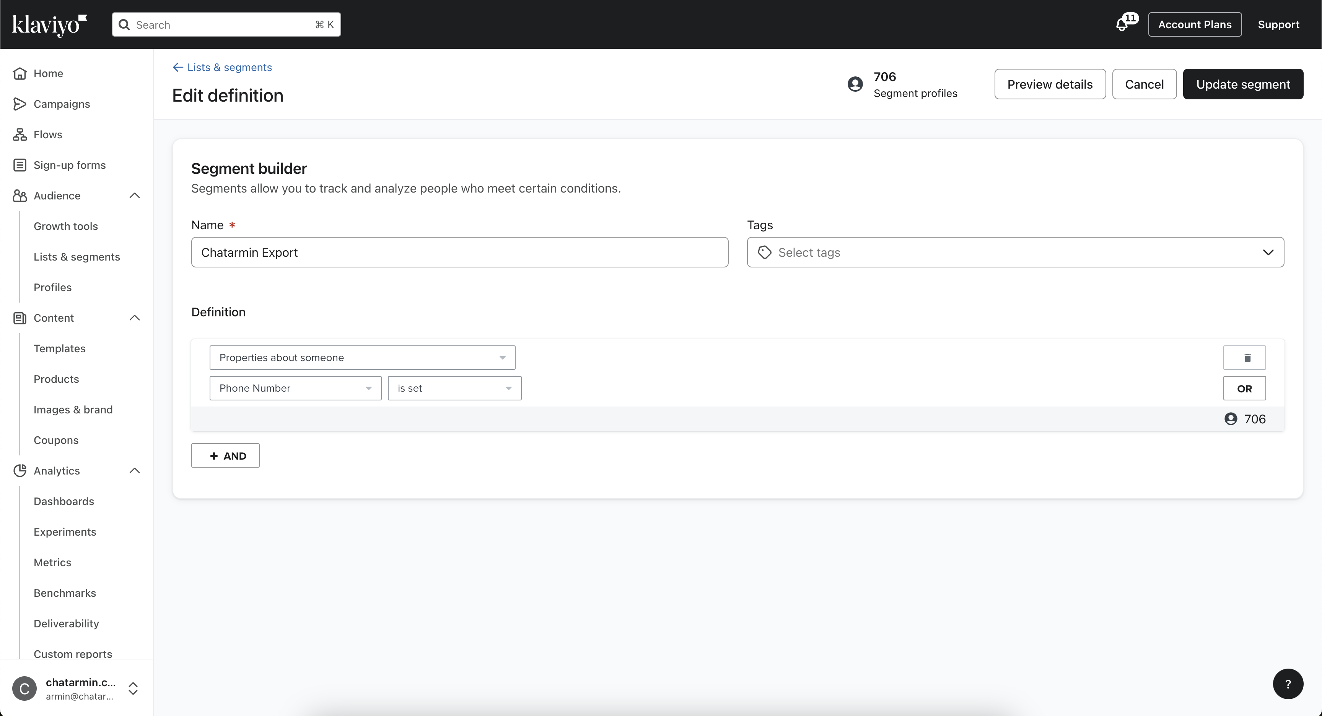Open the 'is set' condition dropdown

(x=454, y=388)
